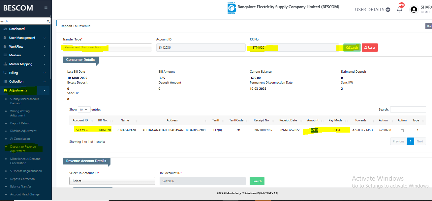Go to Deposit Refund
The image size is (432, 201).
20,123
